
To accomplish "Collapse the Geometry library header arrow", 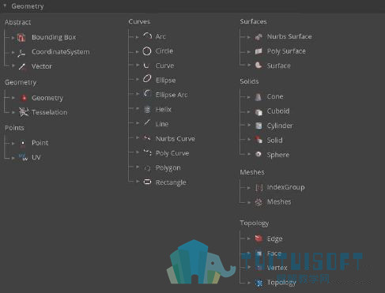I will coord(5,6).
